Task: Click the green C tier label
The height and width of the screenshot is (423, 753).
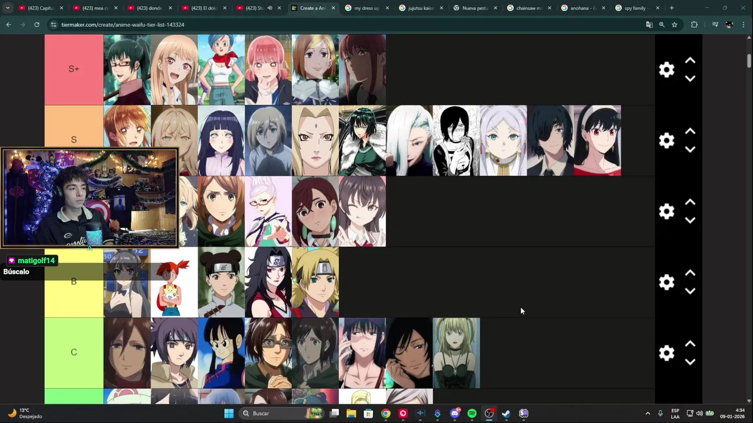Action: click(x=74, y=352)
